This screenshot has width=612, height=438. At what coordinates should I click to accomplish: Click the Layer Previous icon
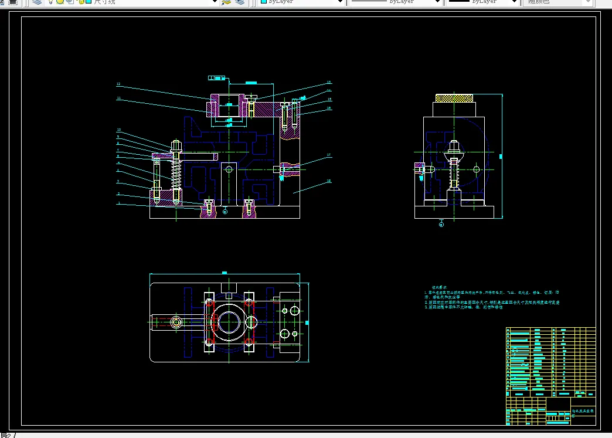click(240, 2)
